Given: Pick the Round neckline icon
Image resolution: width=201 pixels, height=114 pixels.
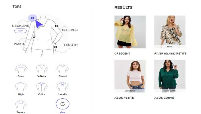Looking at the screenshot, I should [63, 69].
